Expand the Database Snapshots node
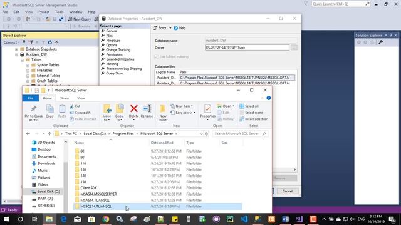401x225 pixels. point(17,49)
